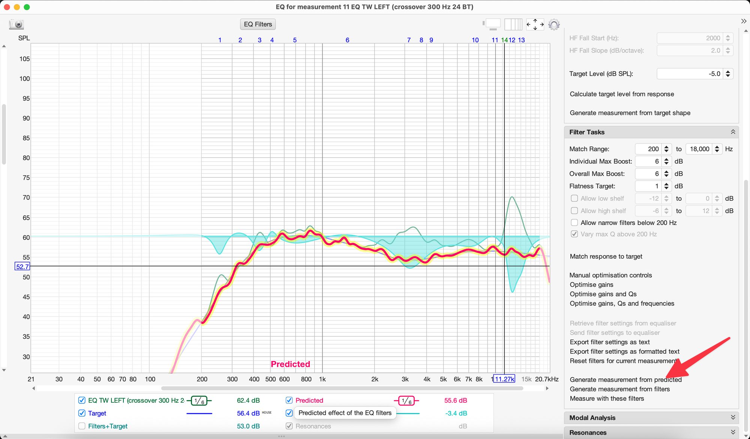Click the graph limits arrows icon
The width and height of the screenshot is (750, 439).
click(535, 24)
